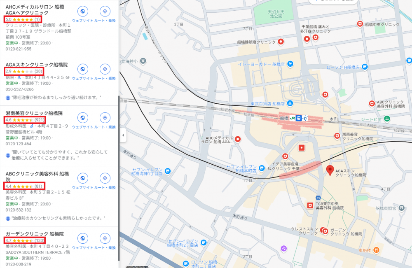Click the 船橋中央クリニック map marker
Screen dimensions: 412x268
coord(360,24)
